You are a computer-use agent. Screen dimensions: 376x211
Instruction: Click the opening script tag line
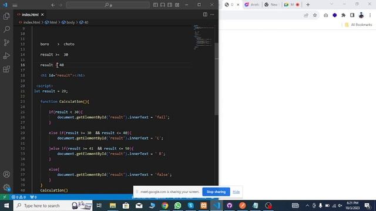[45, 86]
